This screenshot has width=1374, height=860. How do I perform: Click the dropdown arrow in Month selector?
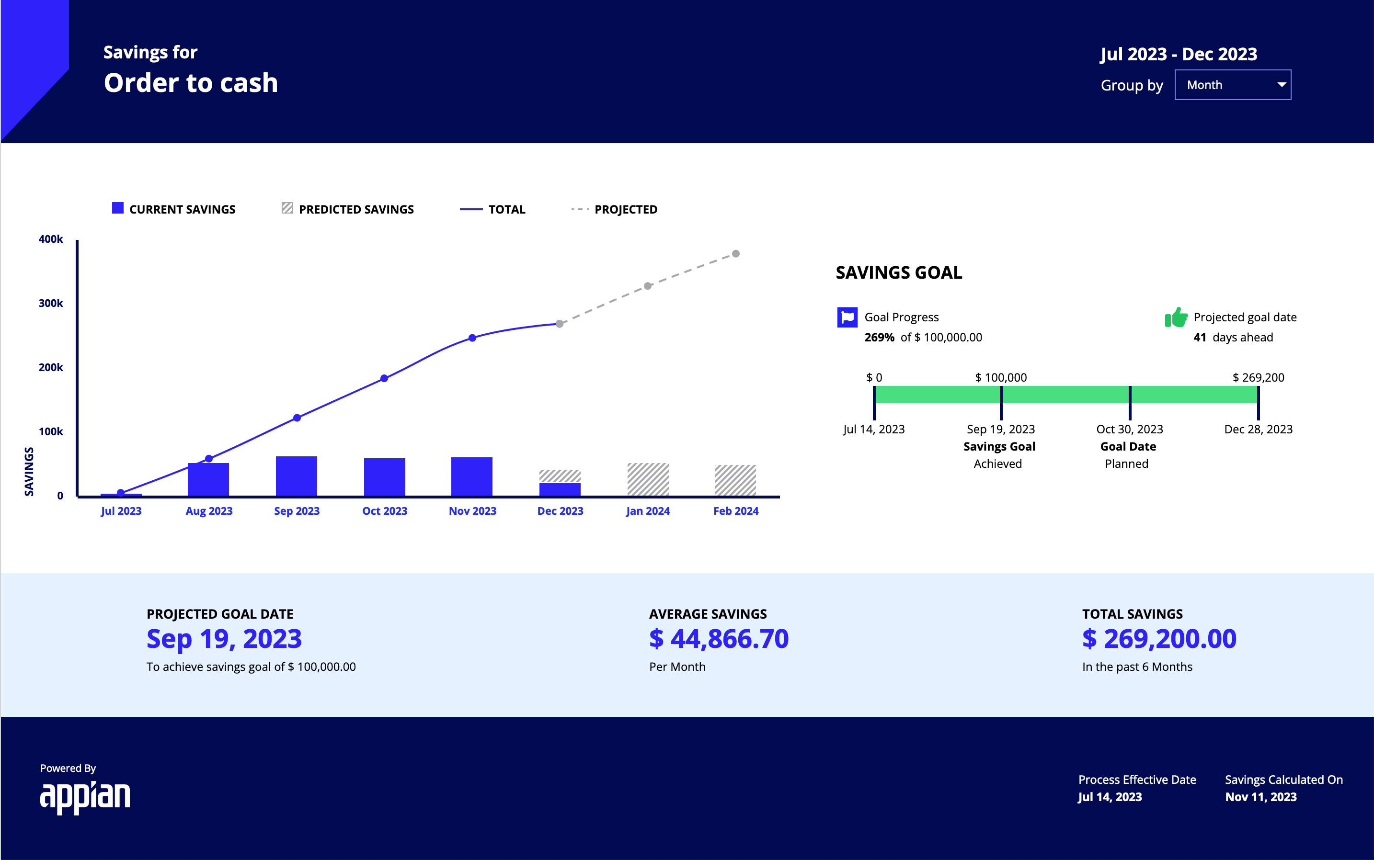[1281, 85]
